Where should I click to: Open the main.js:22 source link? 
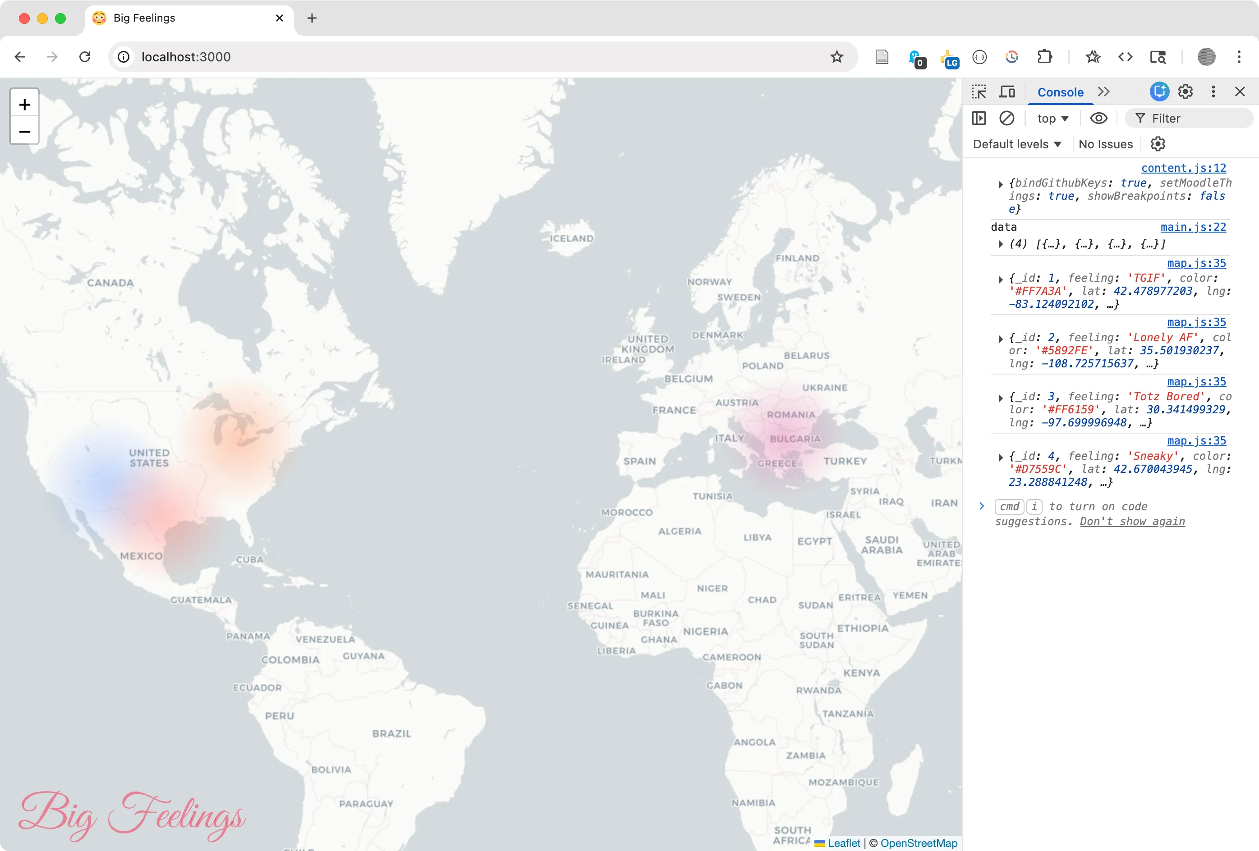(1193, 227)
